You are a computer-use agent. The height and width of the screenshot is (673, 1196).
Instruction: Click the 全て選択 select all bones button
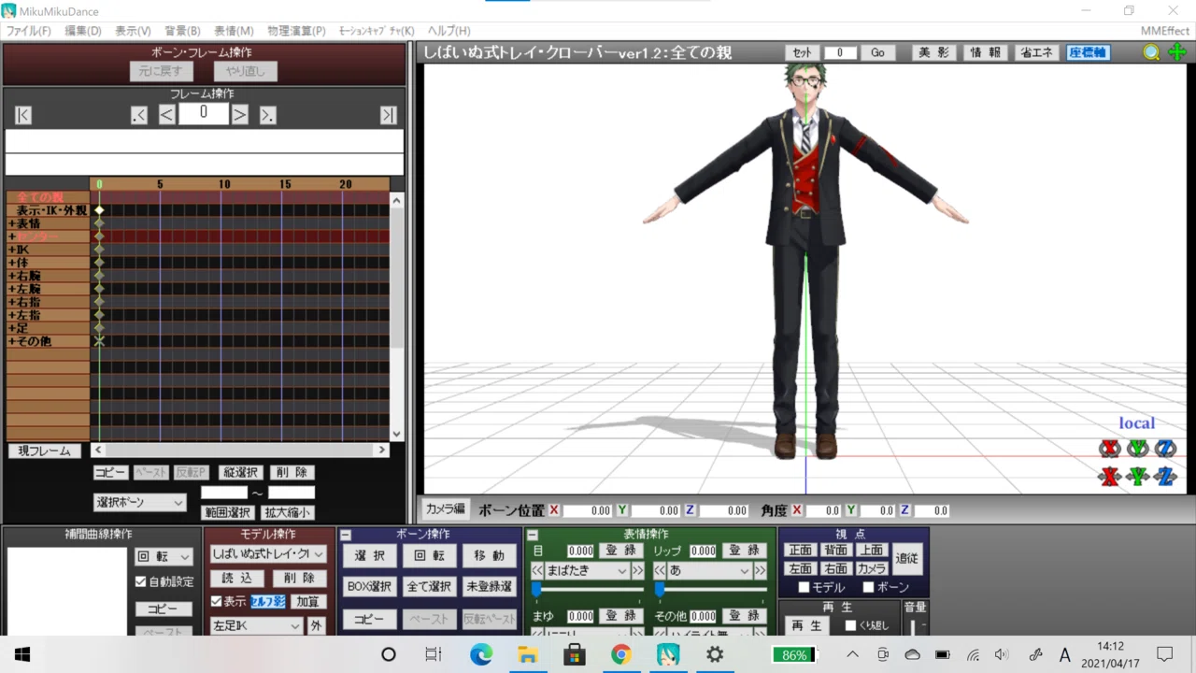429,587
